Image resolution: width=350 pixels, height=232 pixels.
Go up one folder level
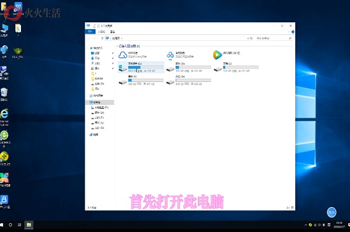tap(102, 38)
